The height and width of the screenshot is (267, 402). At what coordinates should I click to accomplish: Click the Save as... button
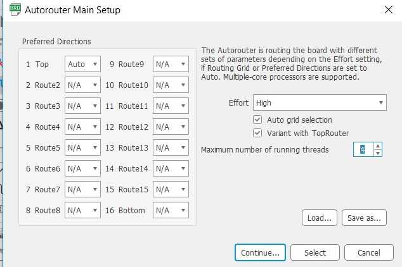364,218
